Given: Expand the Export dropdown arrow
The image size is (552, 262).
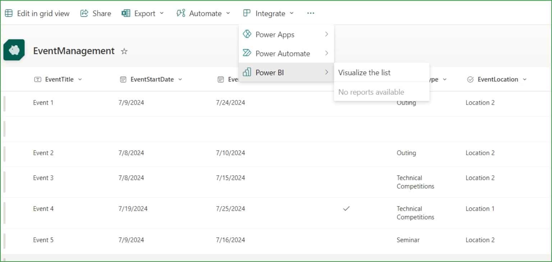Looking at the screenshot, I should coord(161,13).
